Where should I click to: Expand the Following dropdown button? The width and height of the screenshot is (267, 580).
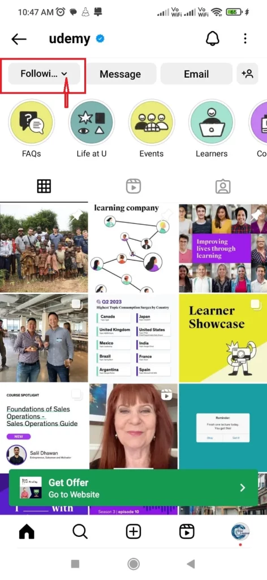tap(44, 74)
